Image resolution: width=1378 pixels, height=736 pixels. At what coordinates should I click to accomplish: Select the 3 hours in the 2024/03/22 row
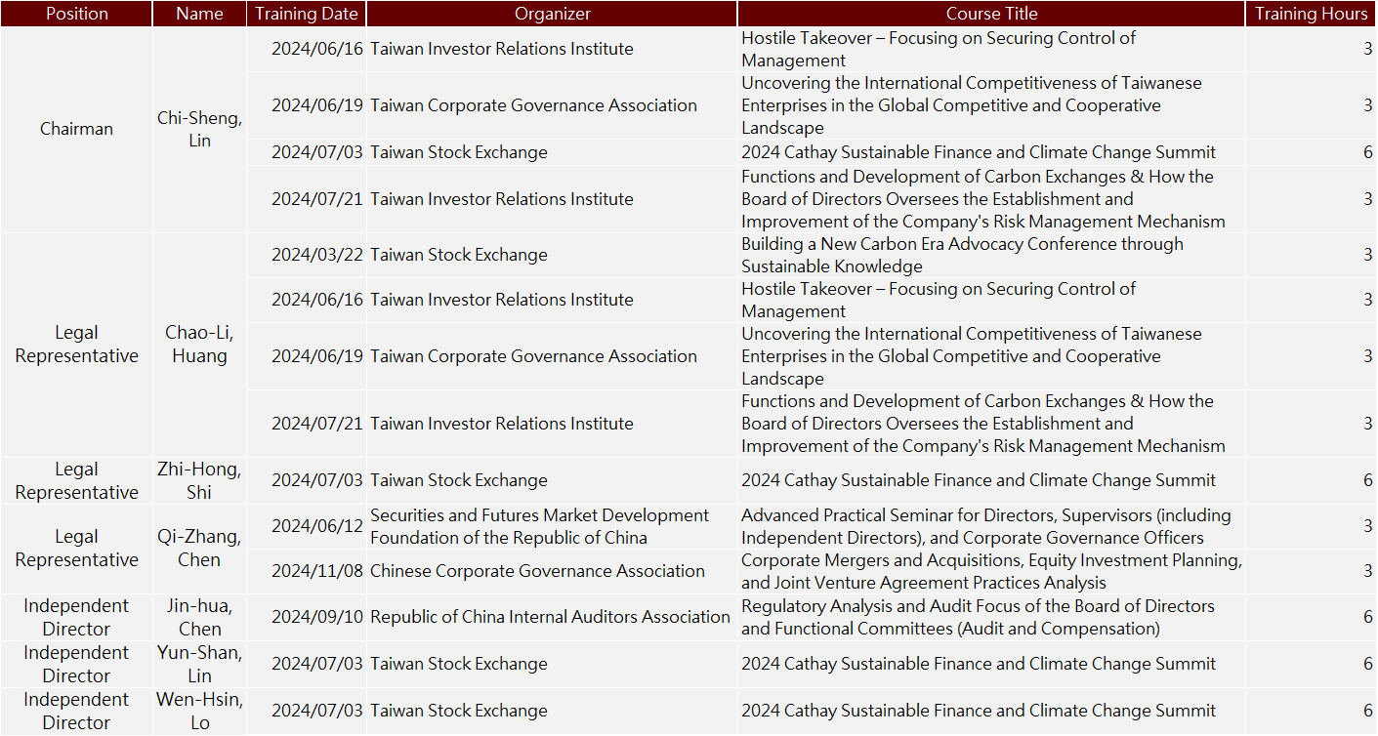tap(1367, 255)
